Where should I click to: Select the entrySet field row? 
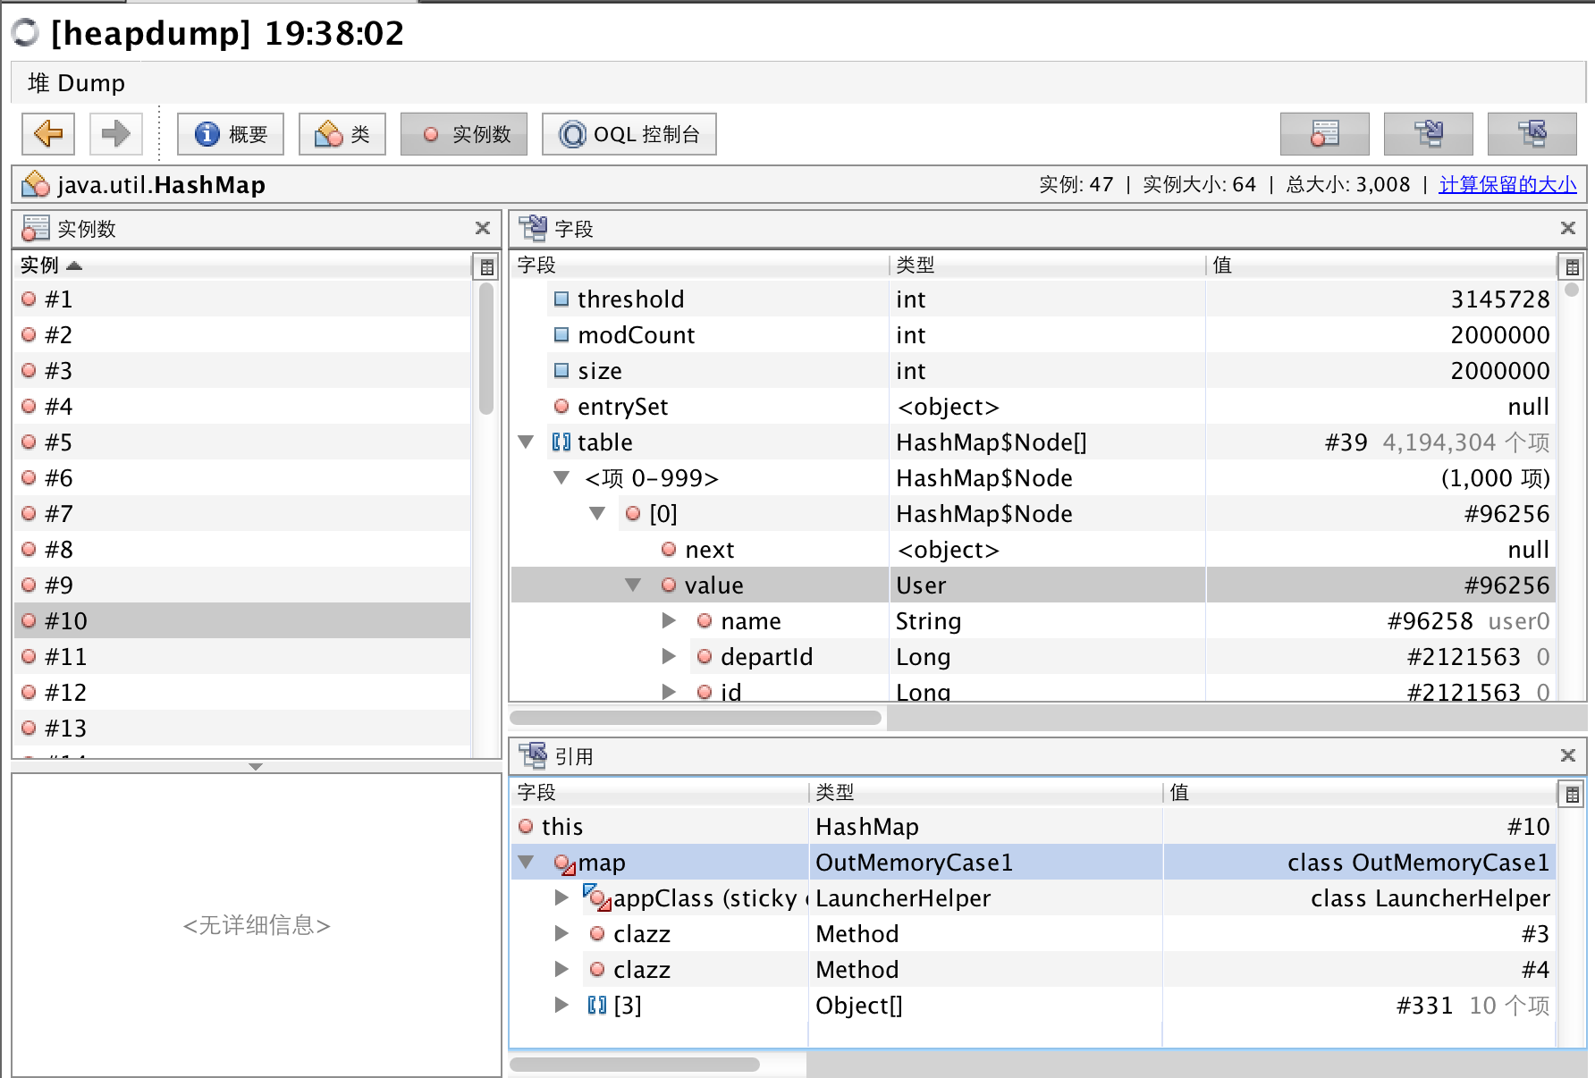[1034, 406]
